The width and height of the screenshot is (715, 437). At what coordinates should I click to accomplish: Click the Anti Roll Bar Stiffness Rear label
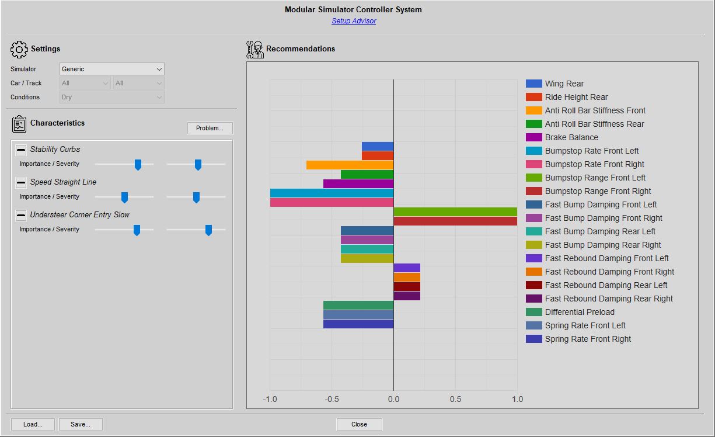click(595, 124)
